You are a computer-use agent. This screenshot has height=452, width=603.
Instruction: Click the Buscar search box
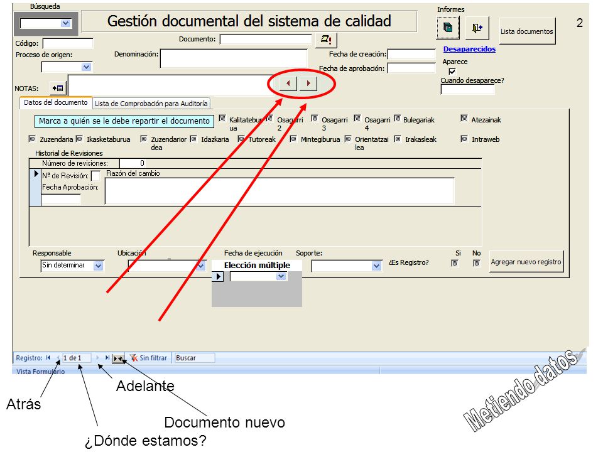(x=194, y=358)
